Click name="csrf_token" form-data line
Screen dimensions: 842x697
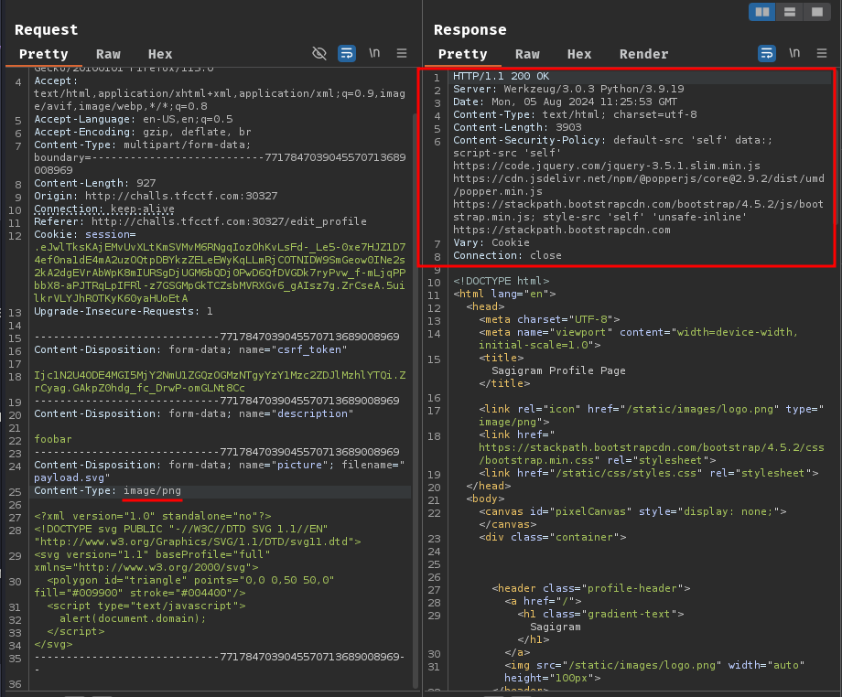[190, 349]
